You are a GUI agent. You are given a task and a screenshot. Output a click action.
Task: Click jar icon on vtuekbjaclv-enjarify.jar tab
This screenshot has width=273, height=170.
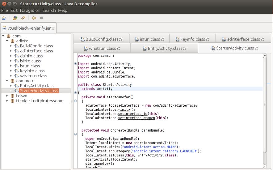point(4,28)
